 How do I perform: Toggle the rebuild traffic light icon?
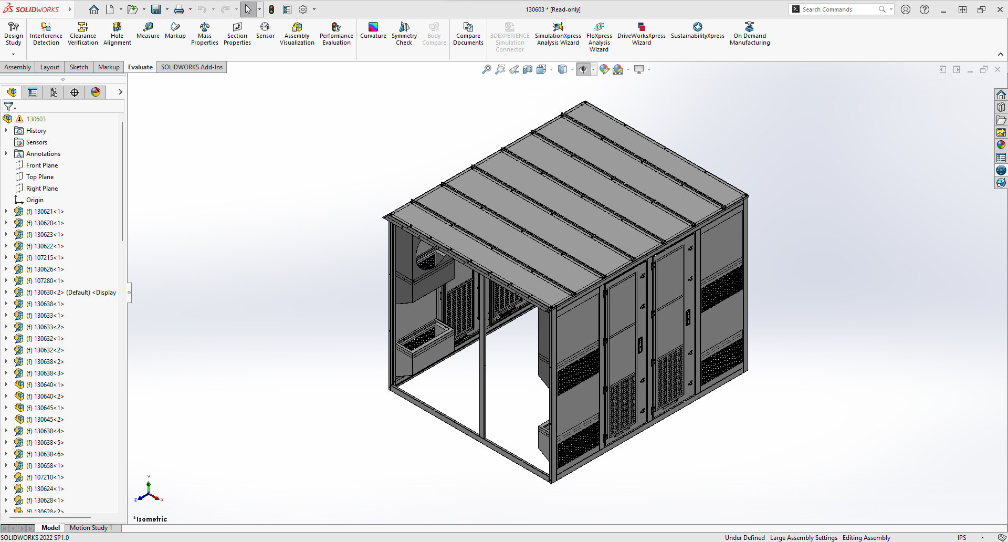pos(271,9)
